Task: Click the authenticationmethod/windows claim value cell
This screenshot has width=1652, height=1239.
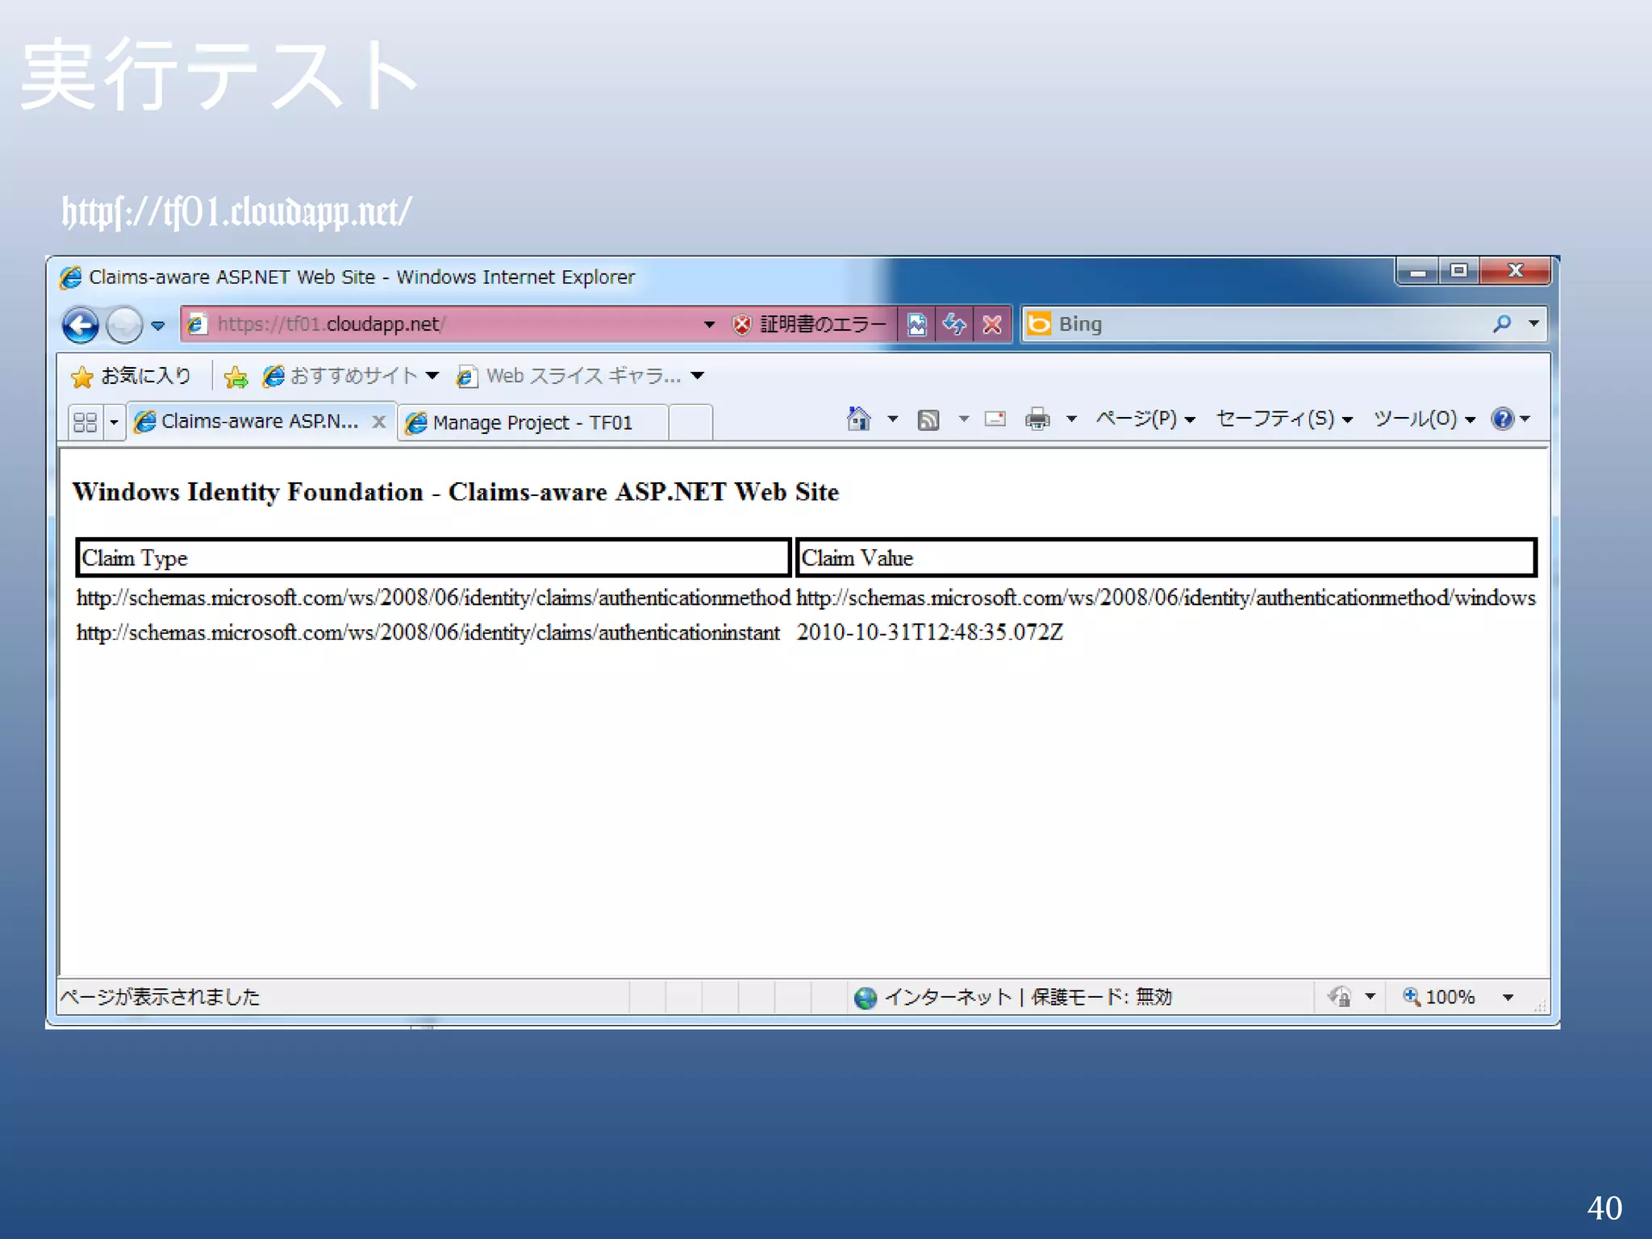Action: 1166,598
